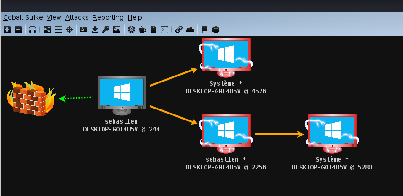Click the plus icon to add a connection
The width and height of the screenshot is (403, 196).
click(7, 30)
